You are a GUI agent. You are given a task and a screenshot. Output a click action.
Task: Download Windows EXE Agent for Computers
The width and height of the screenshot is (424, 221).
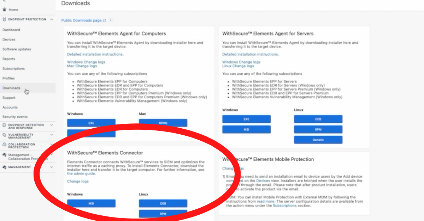click(91, 123)
